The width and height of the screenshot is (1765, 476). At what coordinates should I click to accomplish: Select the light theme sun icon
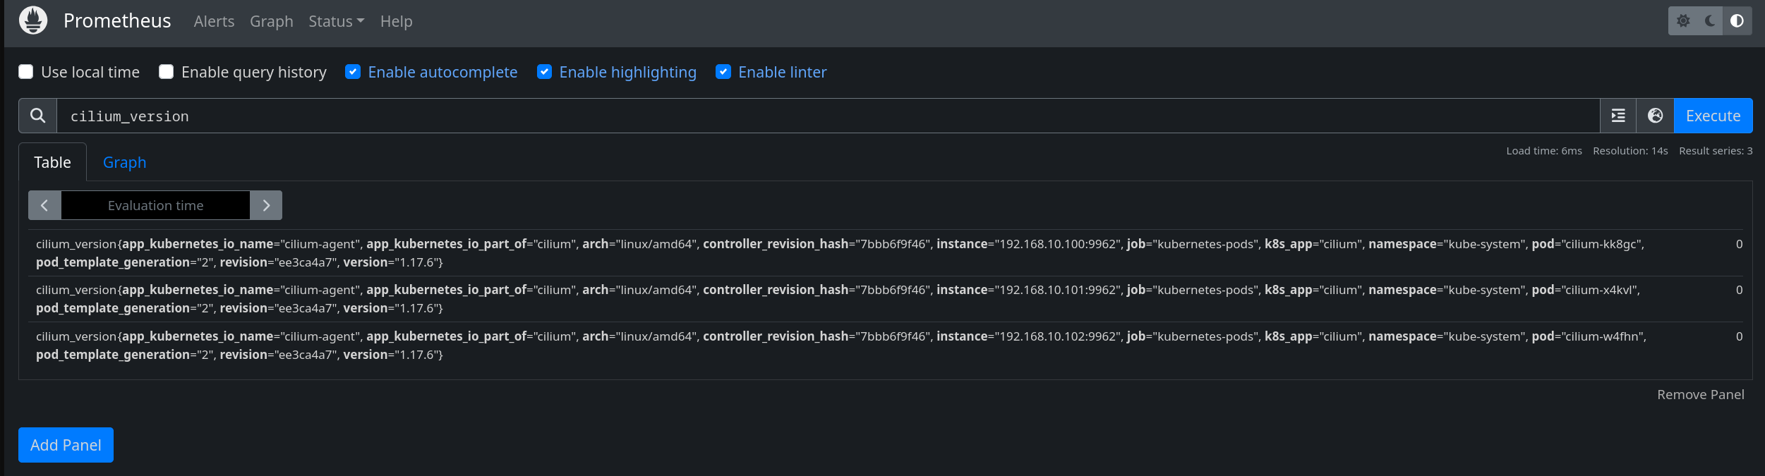[1683, 21]
